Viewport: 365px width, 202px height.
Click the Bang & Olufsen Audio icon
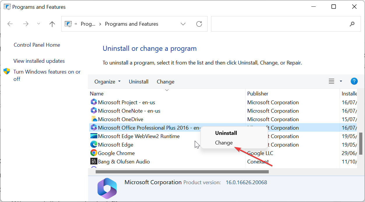94,161
